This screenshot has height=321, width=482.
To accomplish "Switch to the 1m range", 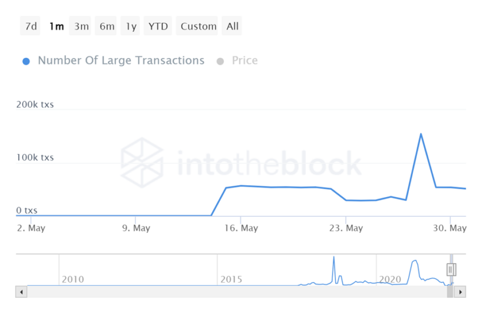I will click(56, 26).
